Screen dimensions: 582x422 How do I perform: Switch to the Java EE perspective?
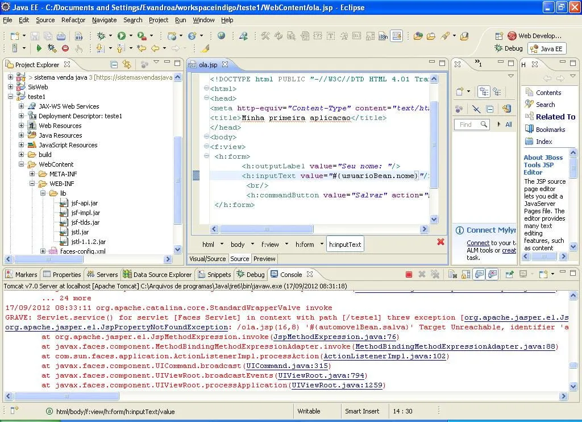click(546, 49)
